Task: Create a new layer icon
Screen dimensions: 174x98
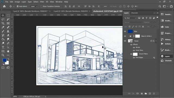Action: point(150,94)
